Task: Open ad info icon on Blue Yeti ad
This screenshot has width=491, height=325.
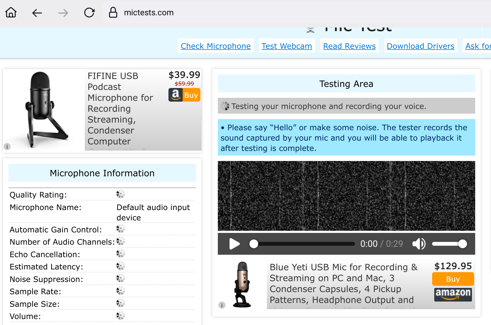Action: tap(222, 305)
